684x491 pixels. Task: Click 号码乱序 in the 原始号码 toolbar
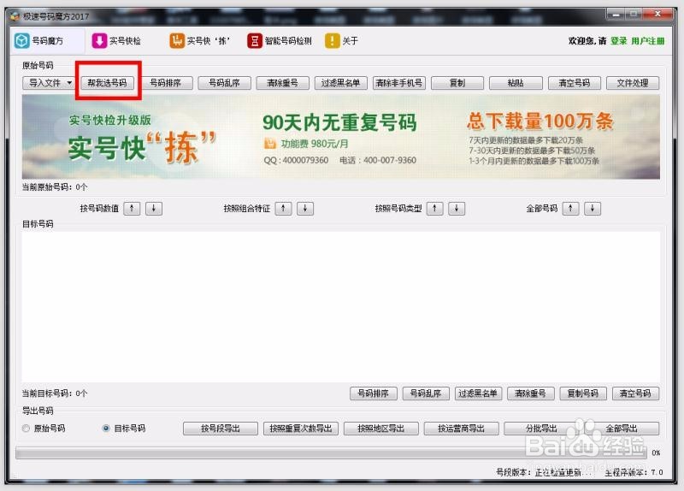pyautogui.click(x=224, y=82)
